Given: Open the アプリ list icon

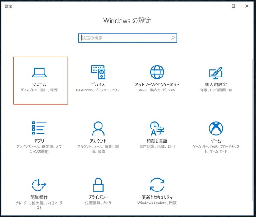Looking at the screenshot, I should point(39,128).
